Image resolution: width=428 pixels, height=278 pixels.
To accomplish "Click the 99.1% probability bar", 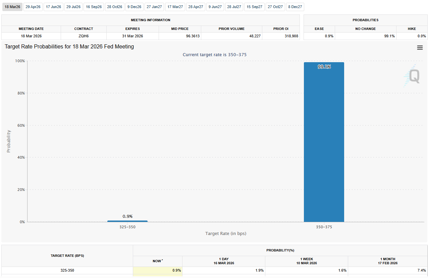I will [x=324, y=141].
